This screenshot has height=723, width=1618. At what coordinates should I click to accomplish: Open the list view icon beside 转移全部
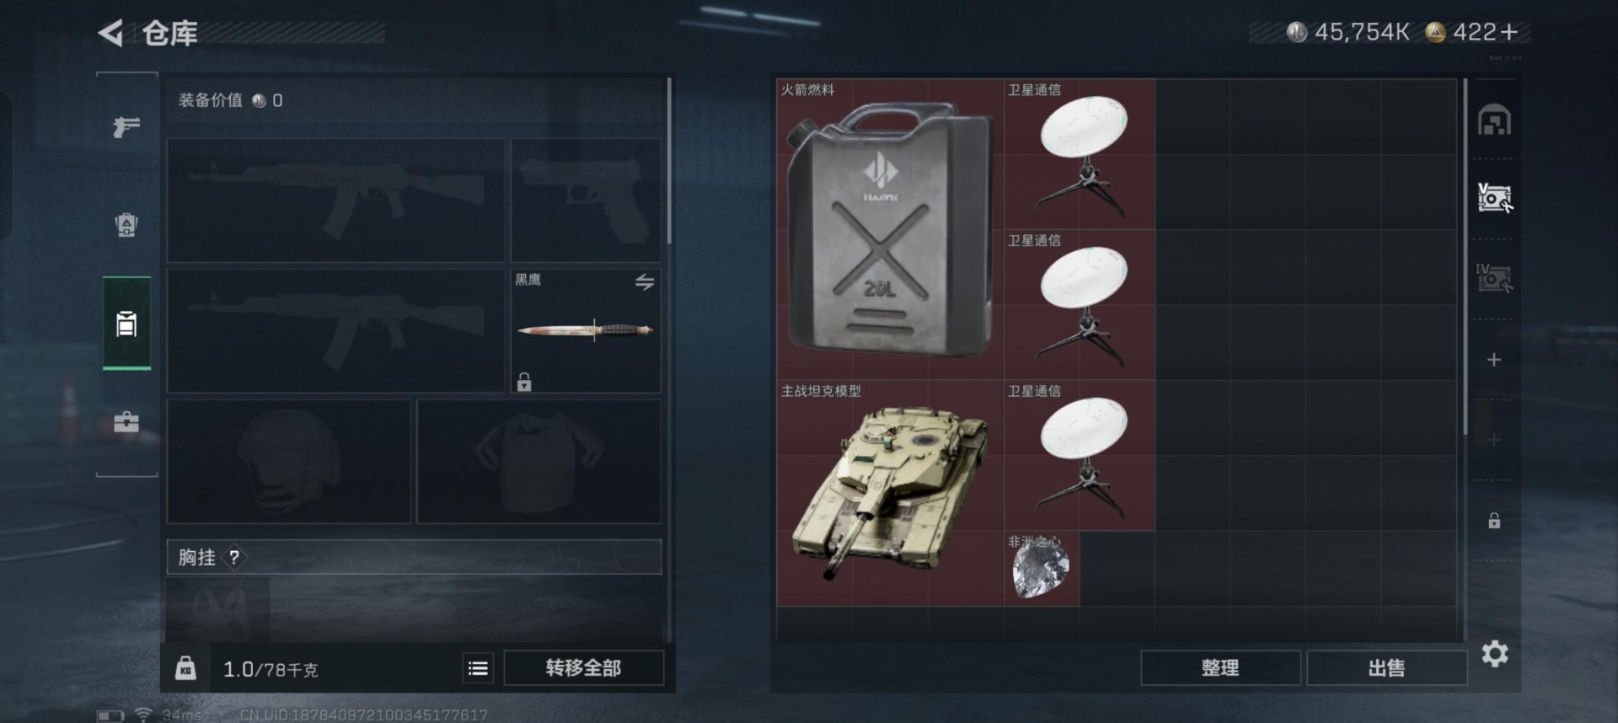tap(478, 668)
